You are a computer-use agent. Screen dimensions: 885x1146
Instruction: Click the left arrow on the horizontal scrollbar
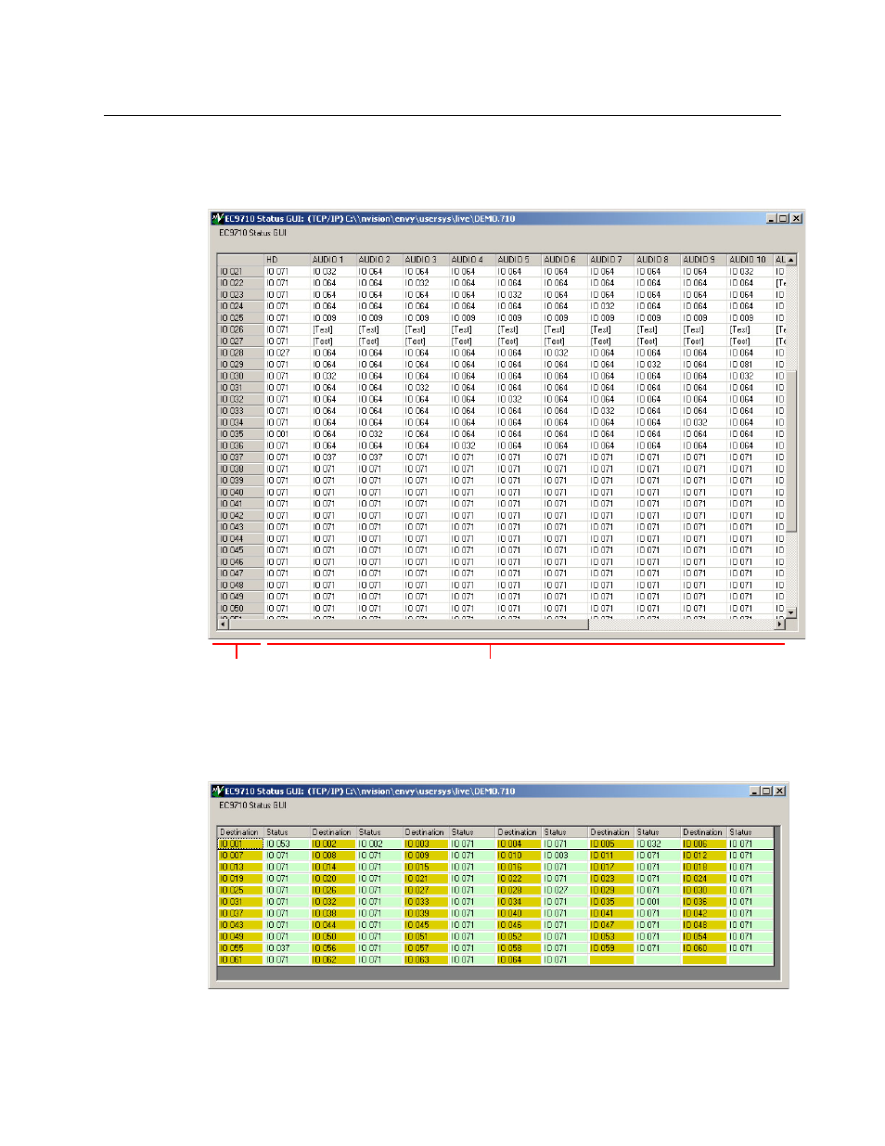coord(223,625)
